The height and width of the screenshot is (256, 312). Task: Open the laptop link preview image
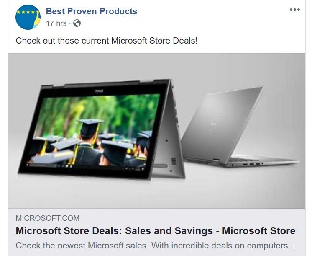point(156,131)
